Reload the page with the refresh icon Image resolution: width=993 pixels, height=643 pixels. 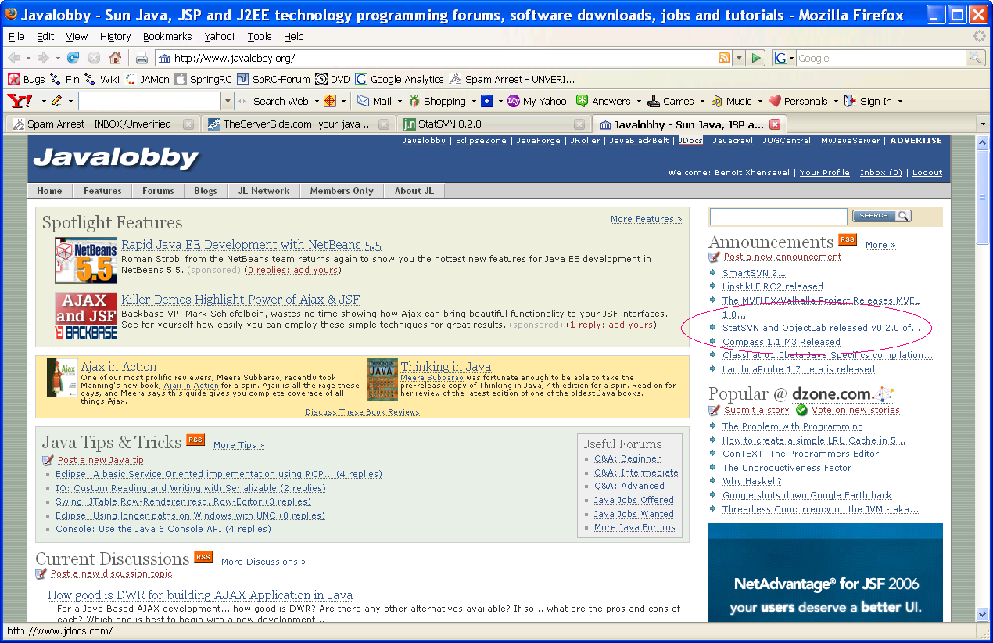[x=73, y=58]
